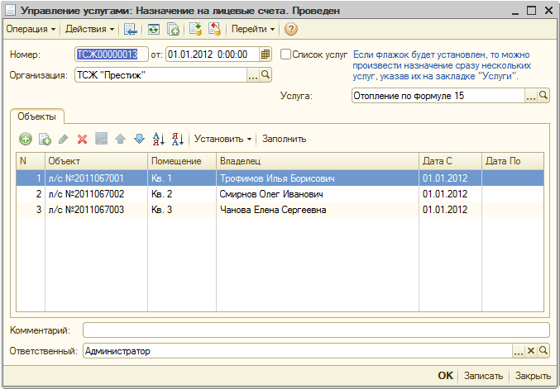The width and height of the screenshot is (560, 389).
Task: Open the magnifier for Услуга field
Action: 543,96
